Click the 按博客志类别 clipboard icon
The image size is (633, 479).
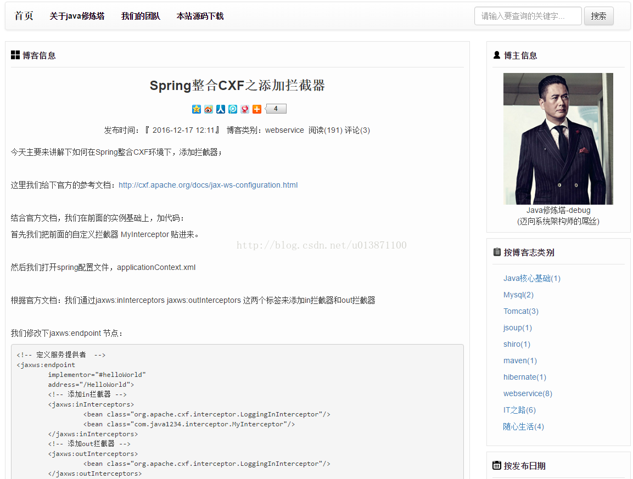(x=497, y=252)
